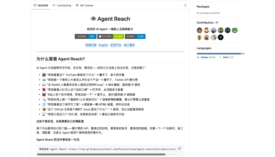Click the Contributing people icon
This screenshot has height=157, width=275.
click(54, 5)
